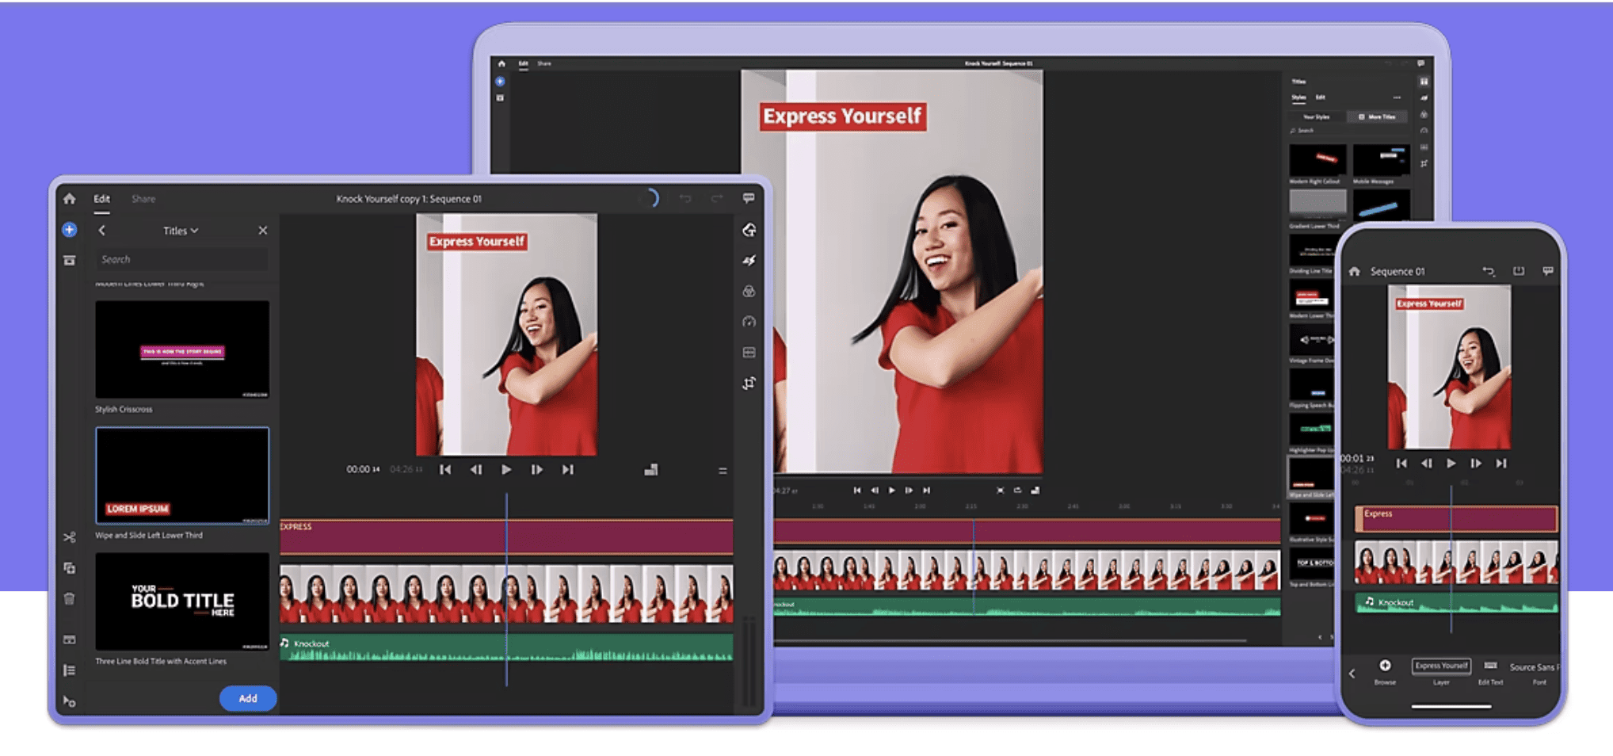Click the scissors split icon in tablet sidebar
Image resolution: width=1613 pixels, height=756 pixels.
pyautogui.click(x=70, y=537)
